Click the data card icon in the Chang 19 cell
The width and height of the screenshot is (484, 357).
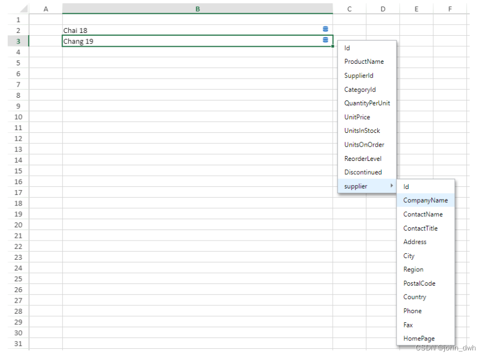pyautogui.click(x=325, y=40)
